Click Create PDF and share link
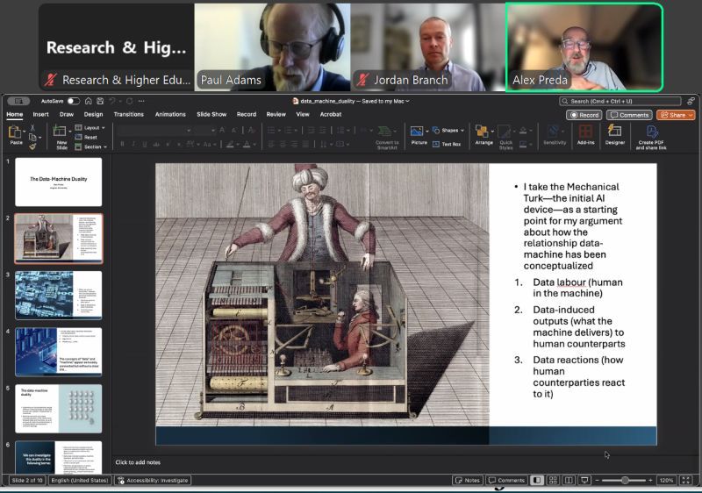 pyautogui.click(x=651, y=137)
